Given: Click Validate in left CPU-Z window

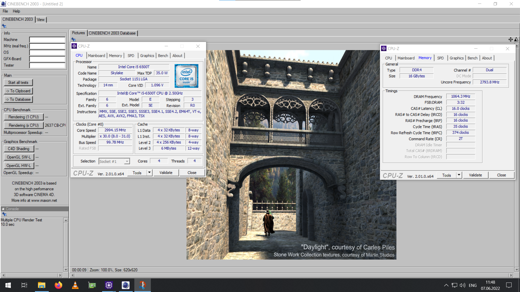Looking at the screenshot, I should point(166,173).
